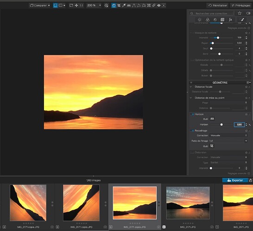Open the fx effects tab
This screenshot has height=231, width=253.
click(x=230, y=20)
